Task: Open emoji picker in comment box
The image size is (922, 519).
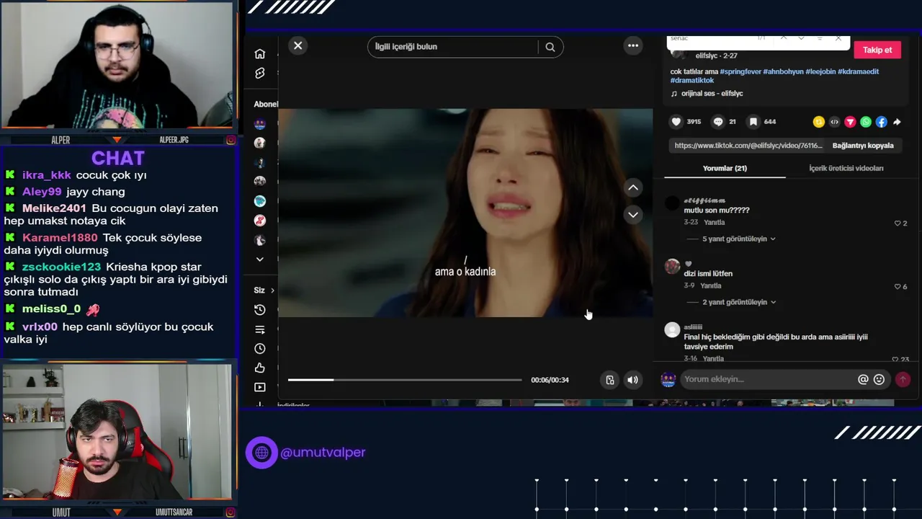Action: 879,379
